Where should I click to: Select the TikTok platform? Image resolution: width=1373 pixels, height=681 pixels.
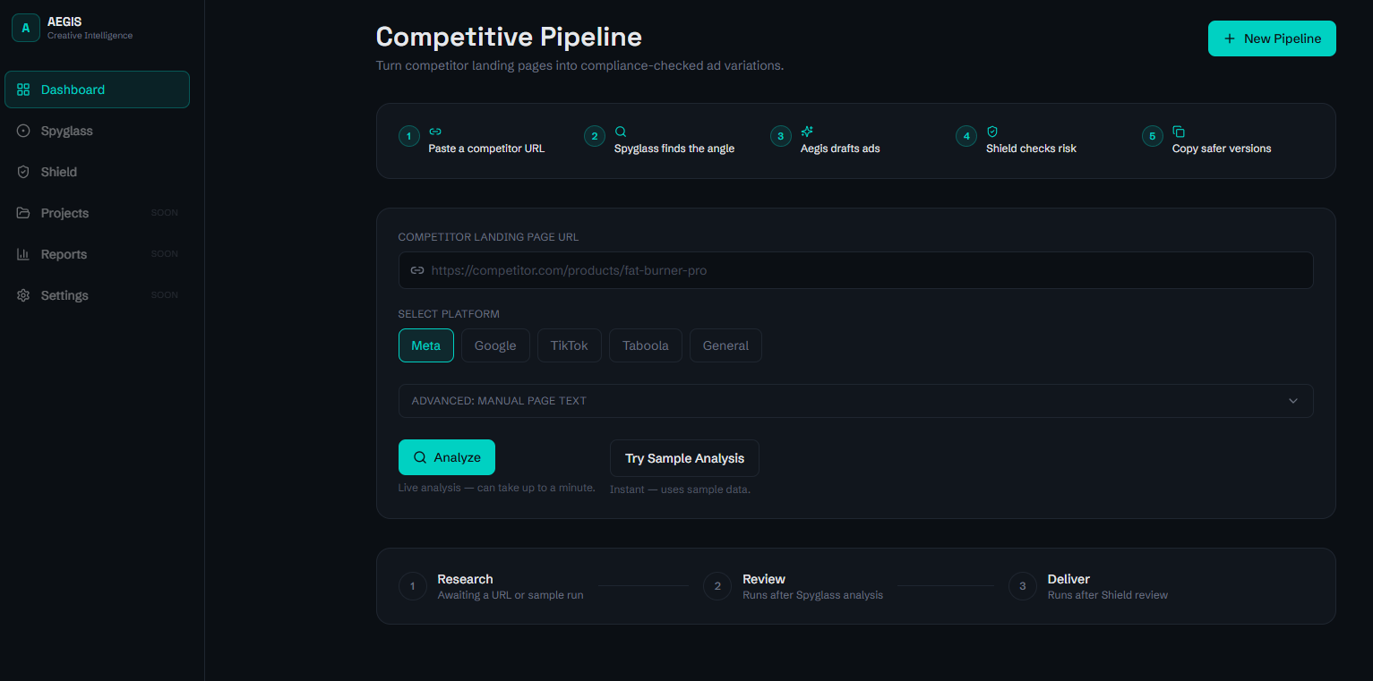click(570, 345)
